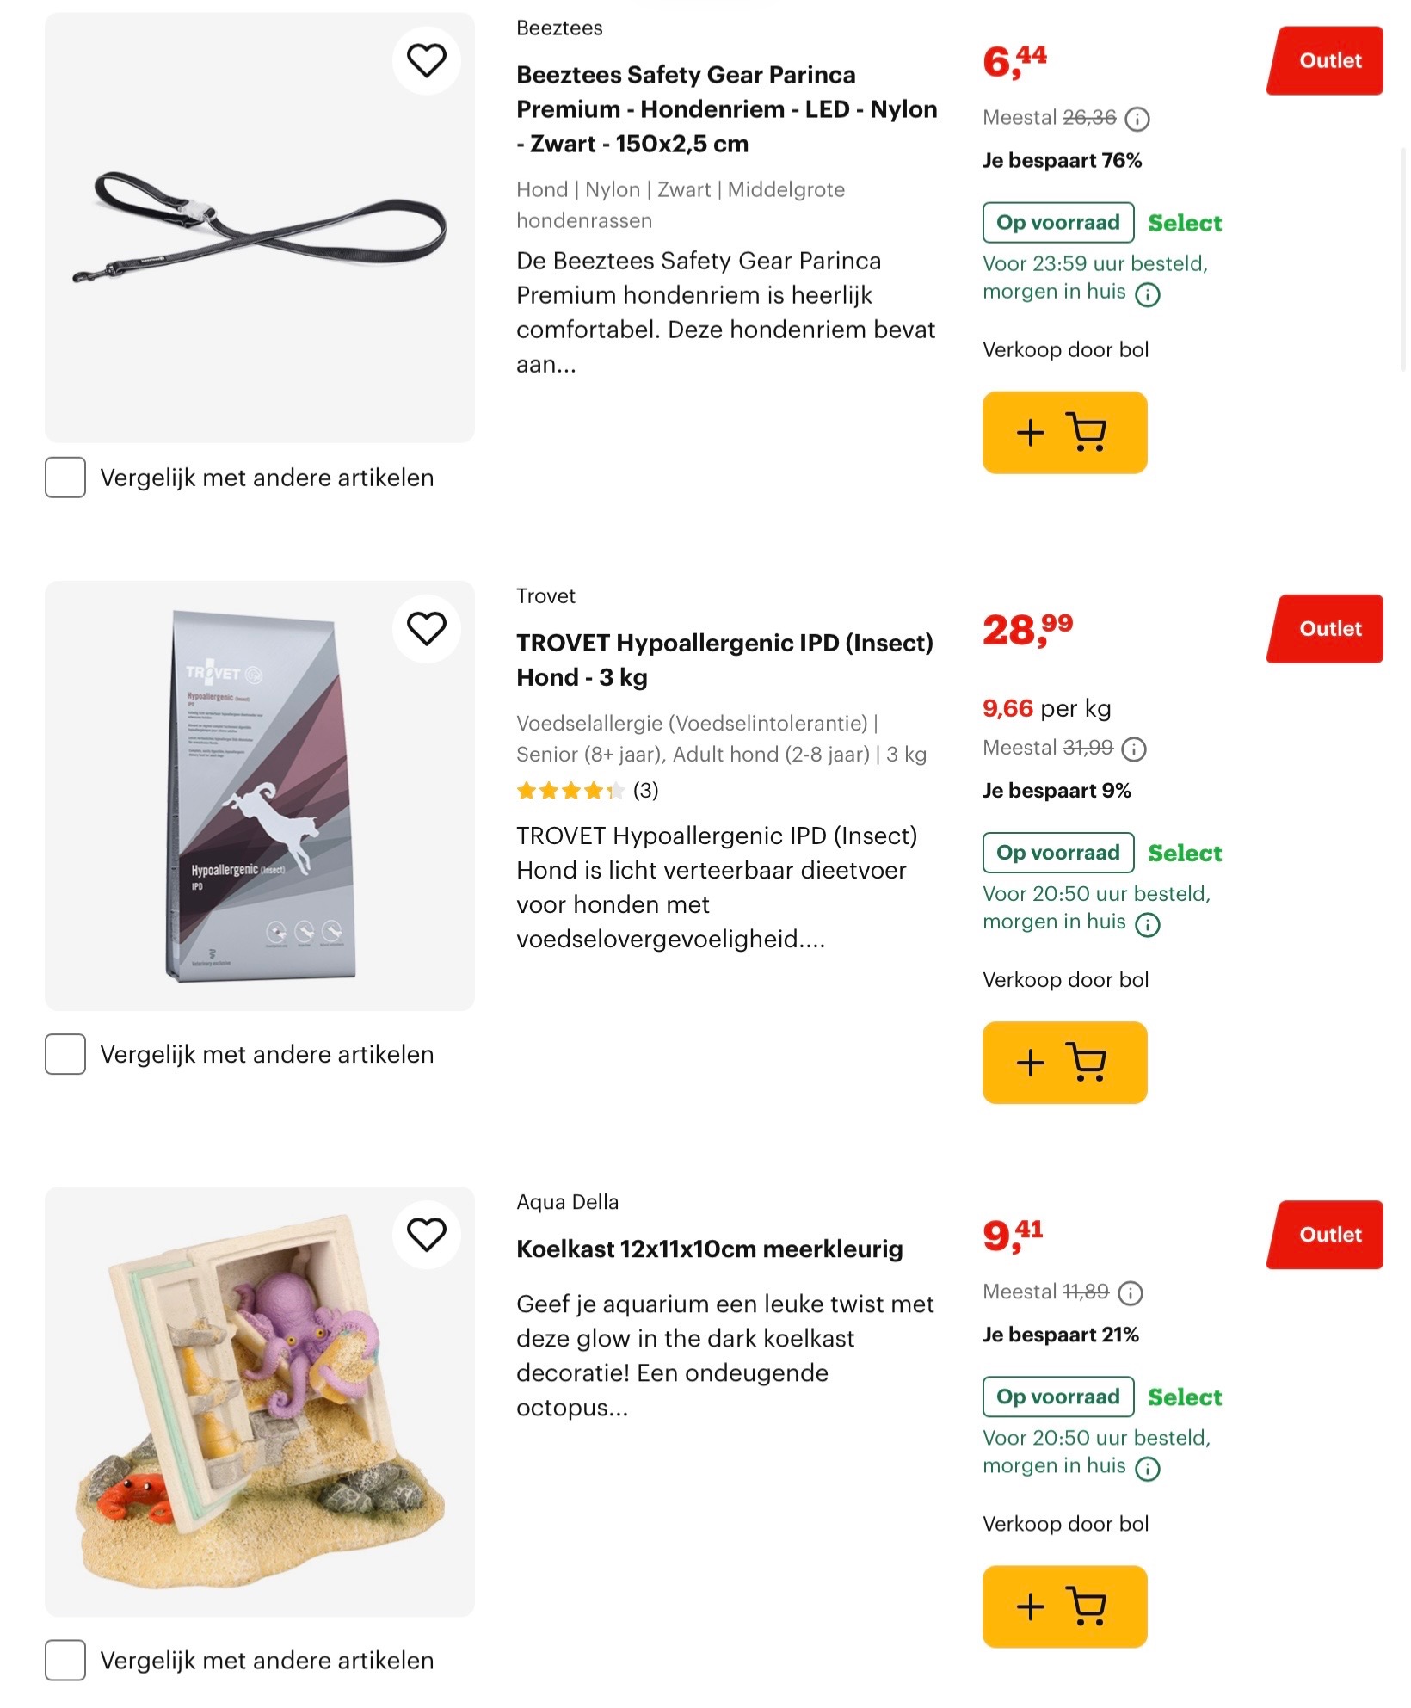Image resolution: width=1411 pixels, height=1708 pixels.
Task: Favorite the TROVET Hypoallergenic product heart
Action: click(426, 628)
